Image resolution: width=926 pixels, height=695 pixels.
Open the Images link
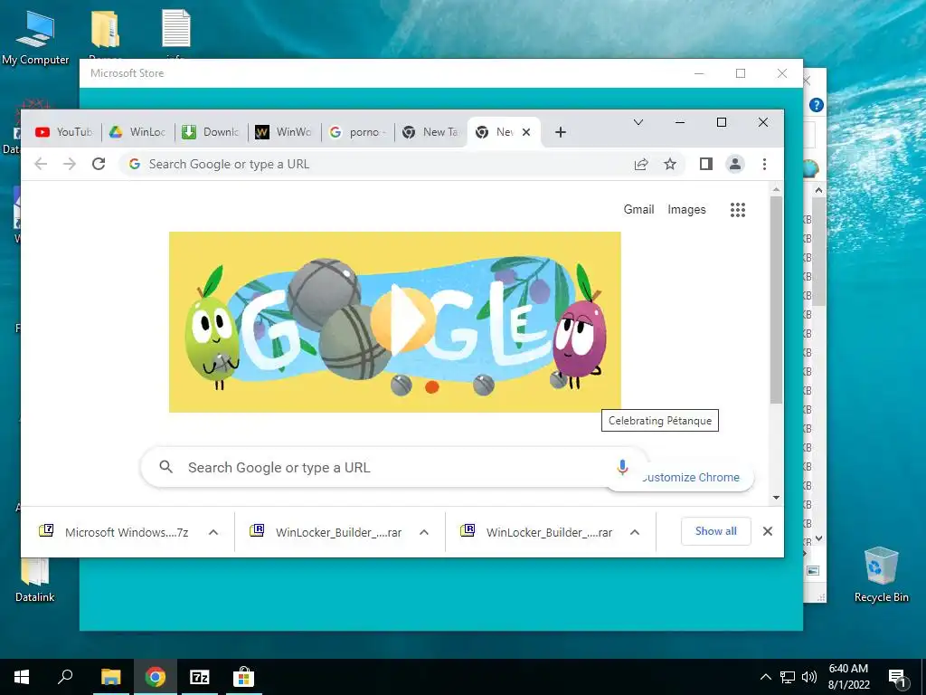(x=686, y=209)
